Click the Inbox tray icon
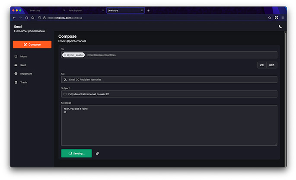This screenshot has height=180, width=296. [x=16, y=56]
